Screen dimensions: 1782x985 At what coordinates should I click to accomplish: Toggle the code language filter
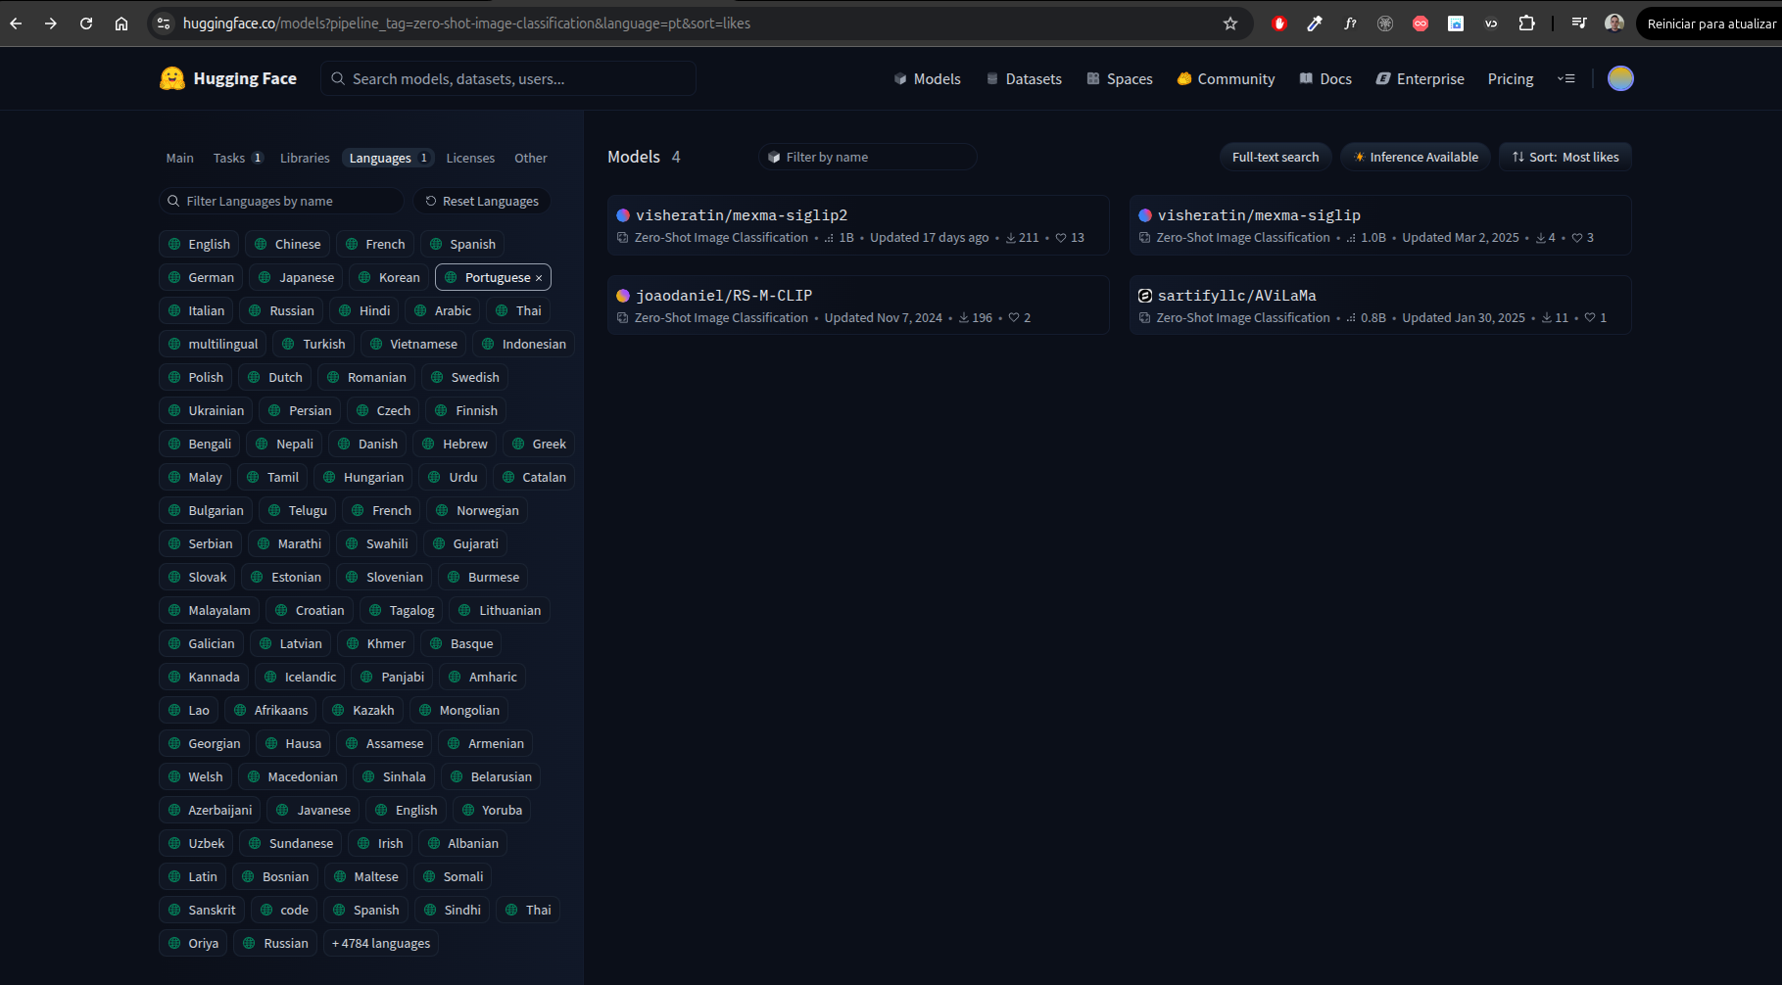[284, 911]
